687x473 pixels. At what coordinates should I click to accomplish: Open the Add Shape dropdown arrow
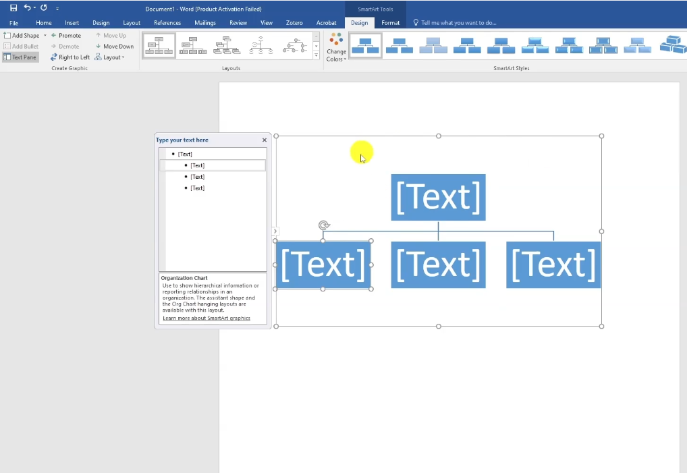[x=45, y=35]
